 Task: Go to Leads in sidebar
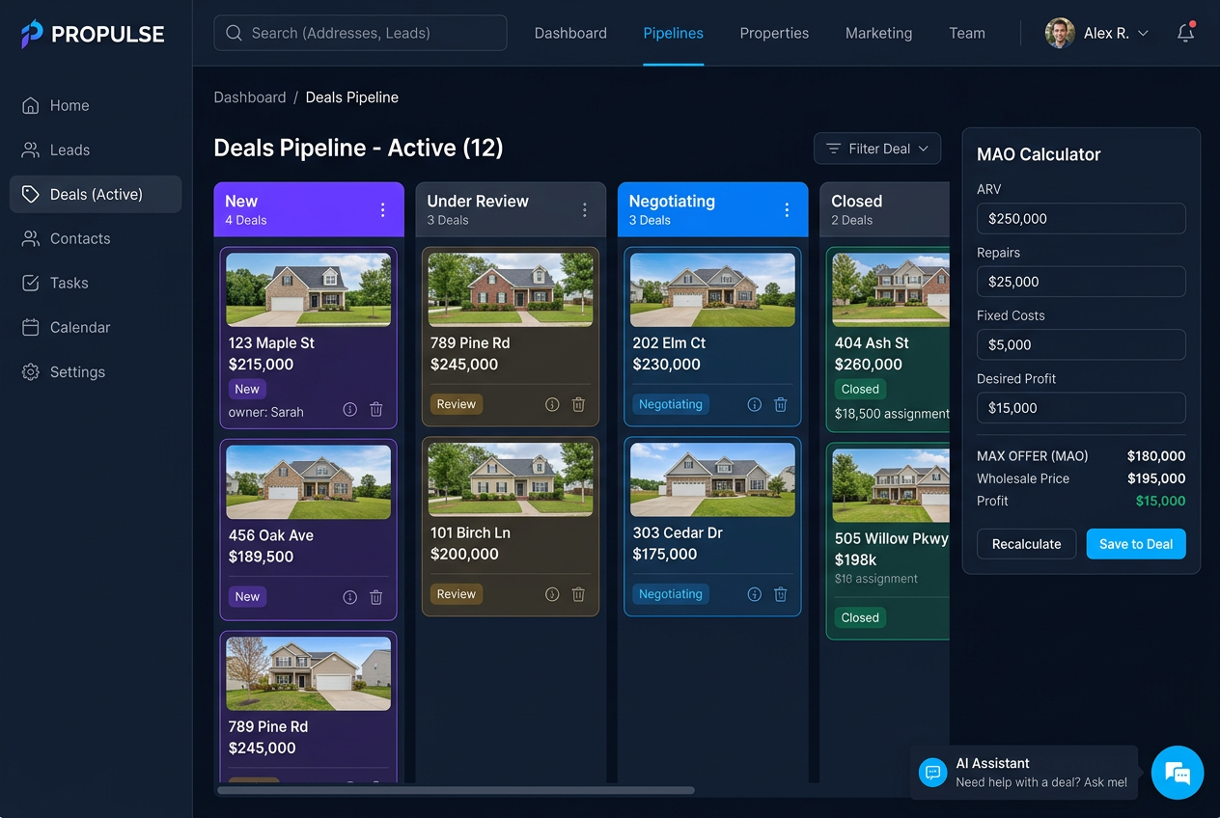coord(95,150)
